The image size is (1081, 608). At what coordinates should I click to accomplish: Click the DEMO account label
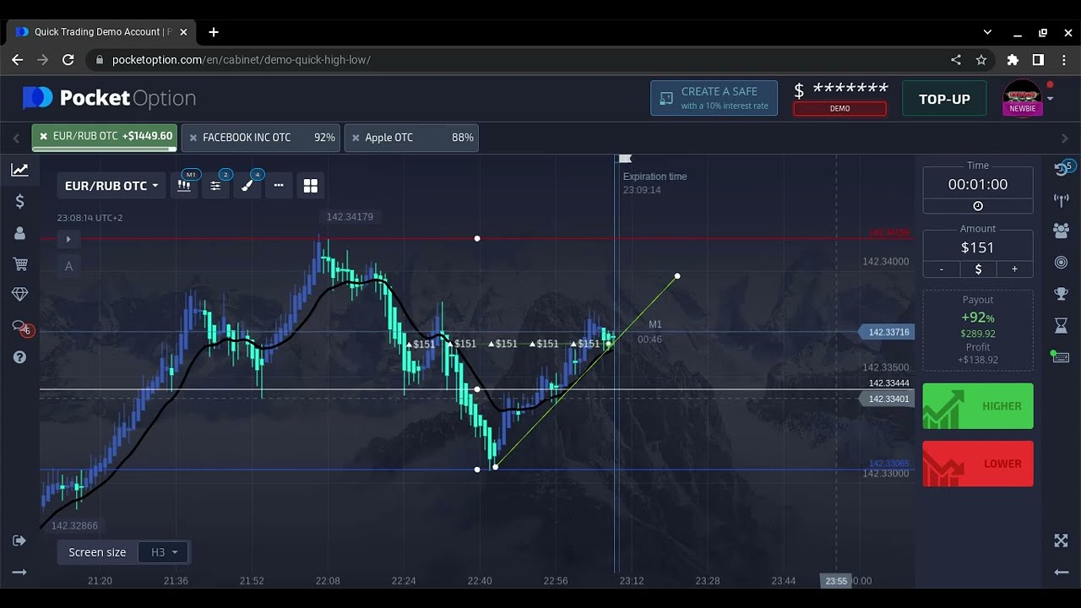click(x=839, y=109)
